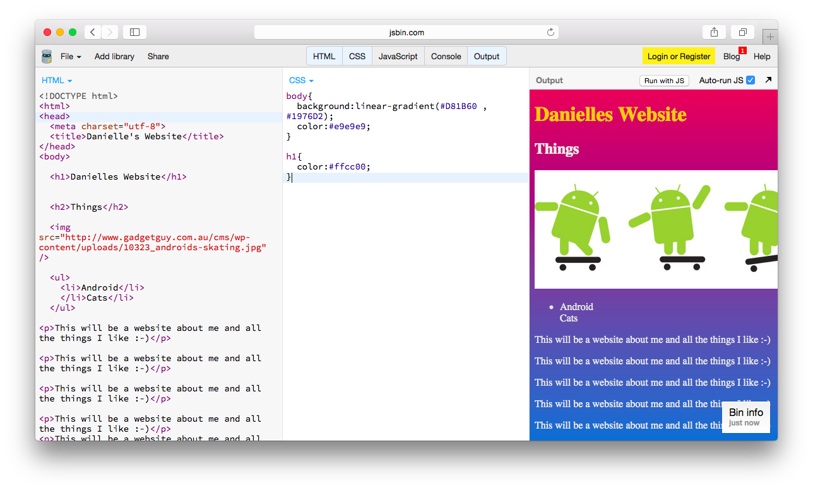This screenshot has height=491, width=813.
Task: Click the Output panel title label
Action: (x=549, y=80)
